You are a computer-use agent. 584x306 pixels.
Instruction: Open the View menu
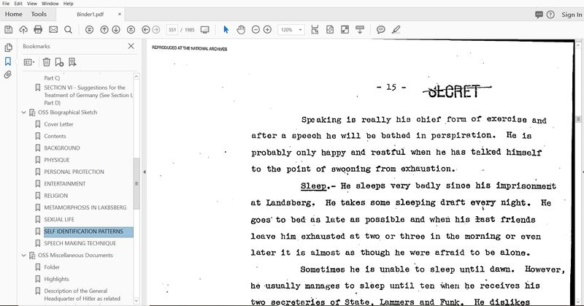(x=32, y=4)
